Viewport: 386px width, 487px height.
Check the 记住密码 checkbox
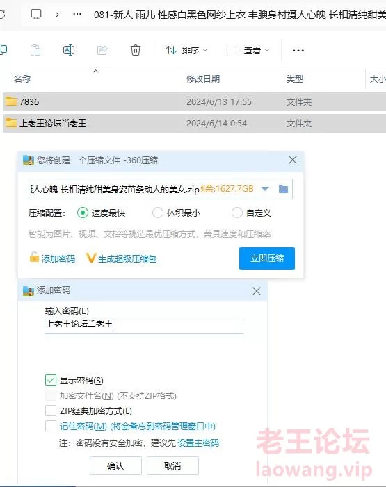click(51, 426)
